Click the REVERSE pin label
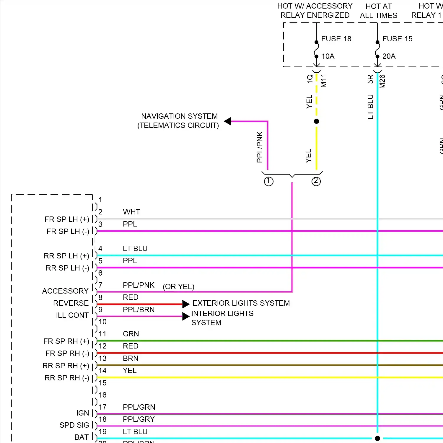Image resolution: width=443 pixels, height=443 pixels. pyautogui.click(x=71, y=303)
